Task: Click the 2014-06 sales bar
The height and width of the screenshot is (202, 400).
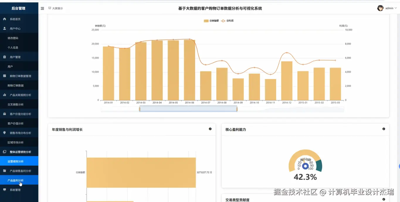Action: tap(189, 70)
